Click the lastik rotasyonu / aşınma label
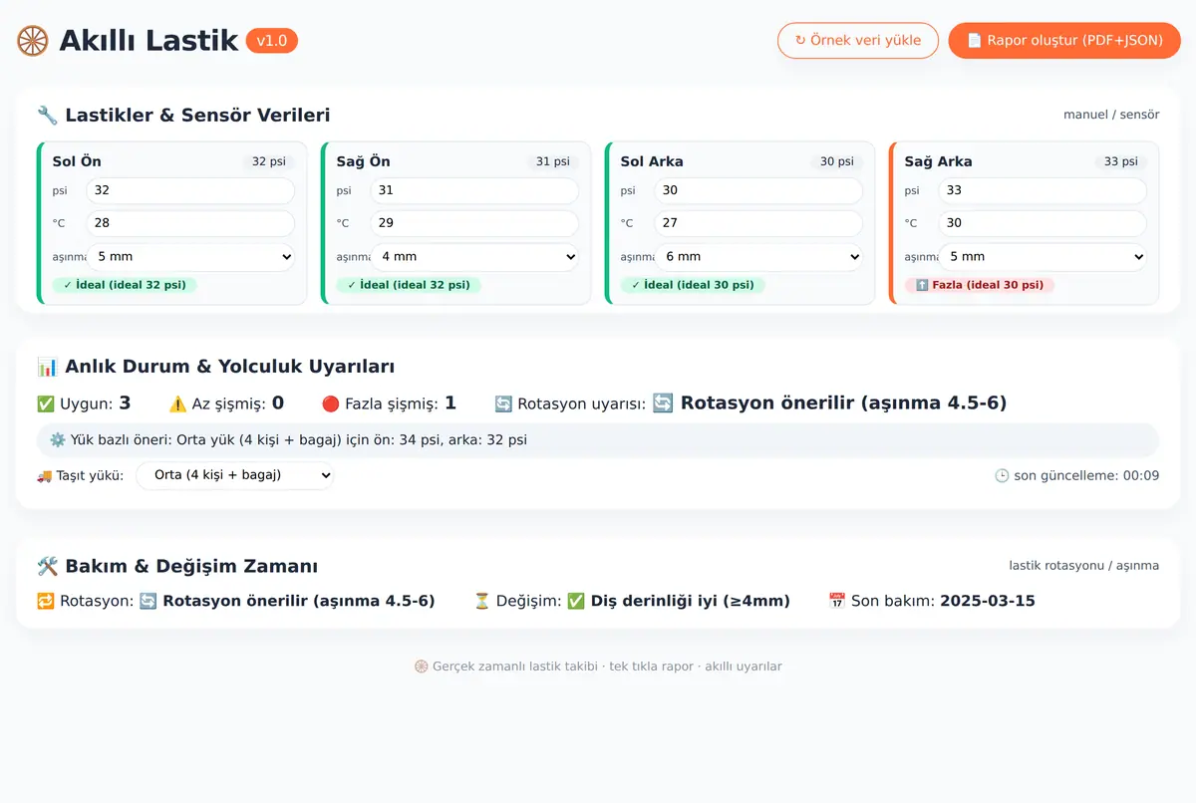This screenshot has height=803, width=1196. [x=1084, y=565]
